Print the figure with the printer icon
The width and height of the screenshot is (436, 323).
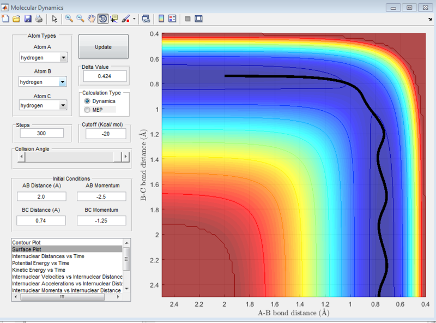coord(38,19)
